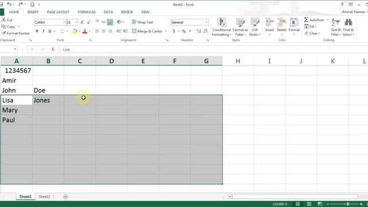Click the Cut scissors icon

[4, 20]
